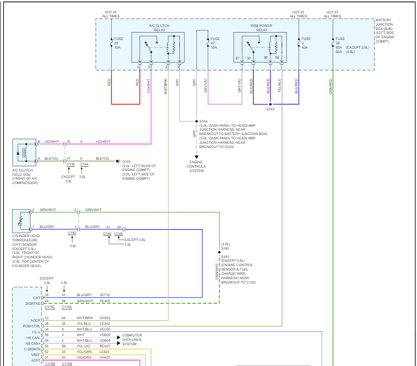Click the A/C Clutch Relay symbol
This screenshot has height=366, width=417.
pyautogui.click(x=158, y=47)
